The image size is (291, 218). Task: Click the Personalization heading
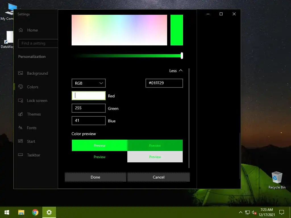(x=32, y=56)
